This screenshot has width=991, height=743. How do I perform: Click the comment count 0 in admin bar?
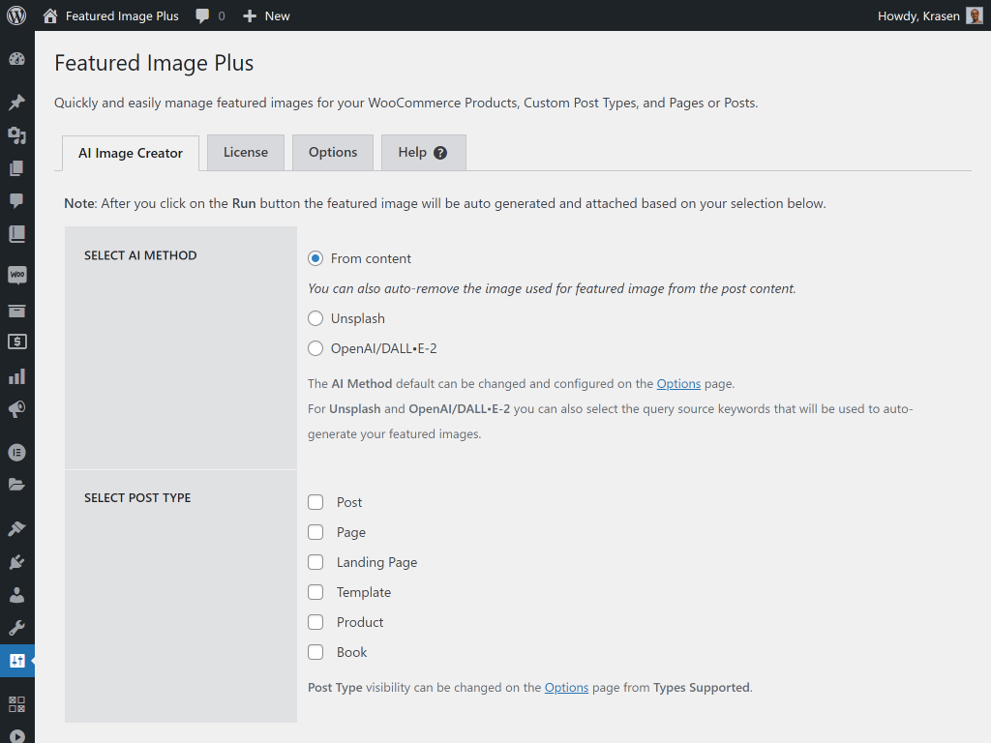pyautogui.click(x=222, y=15)
